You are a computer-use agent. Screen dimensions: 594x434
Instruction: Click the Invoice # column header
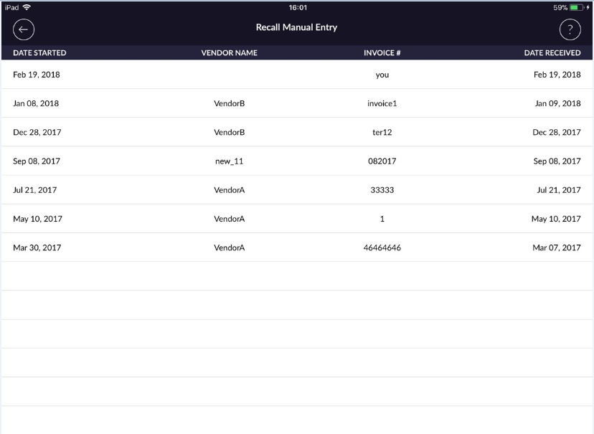click(x=382, y=53)
